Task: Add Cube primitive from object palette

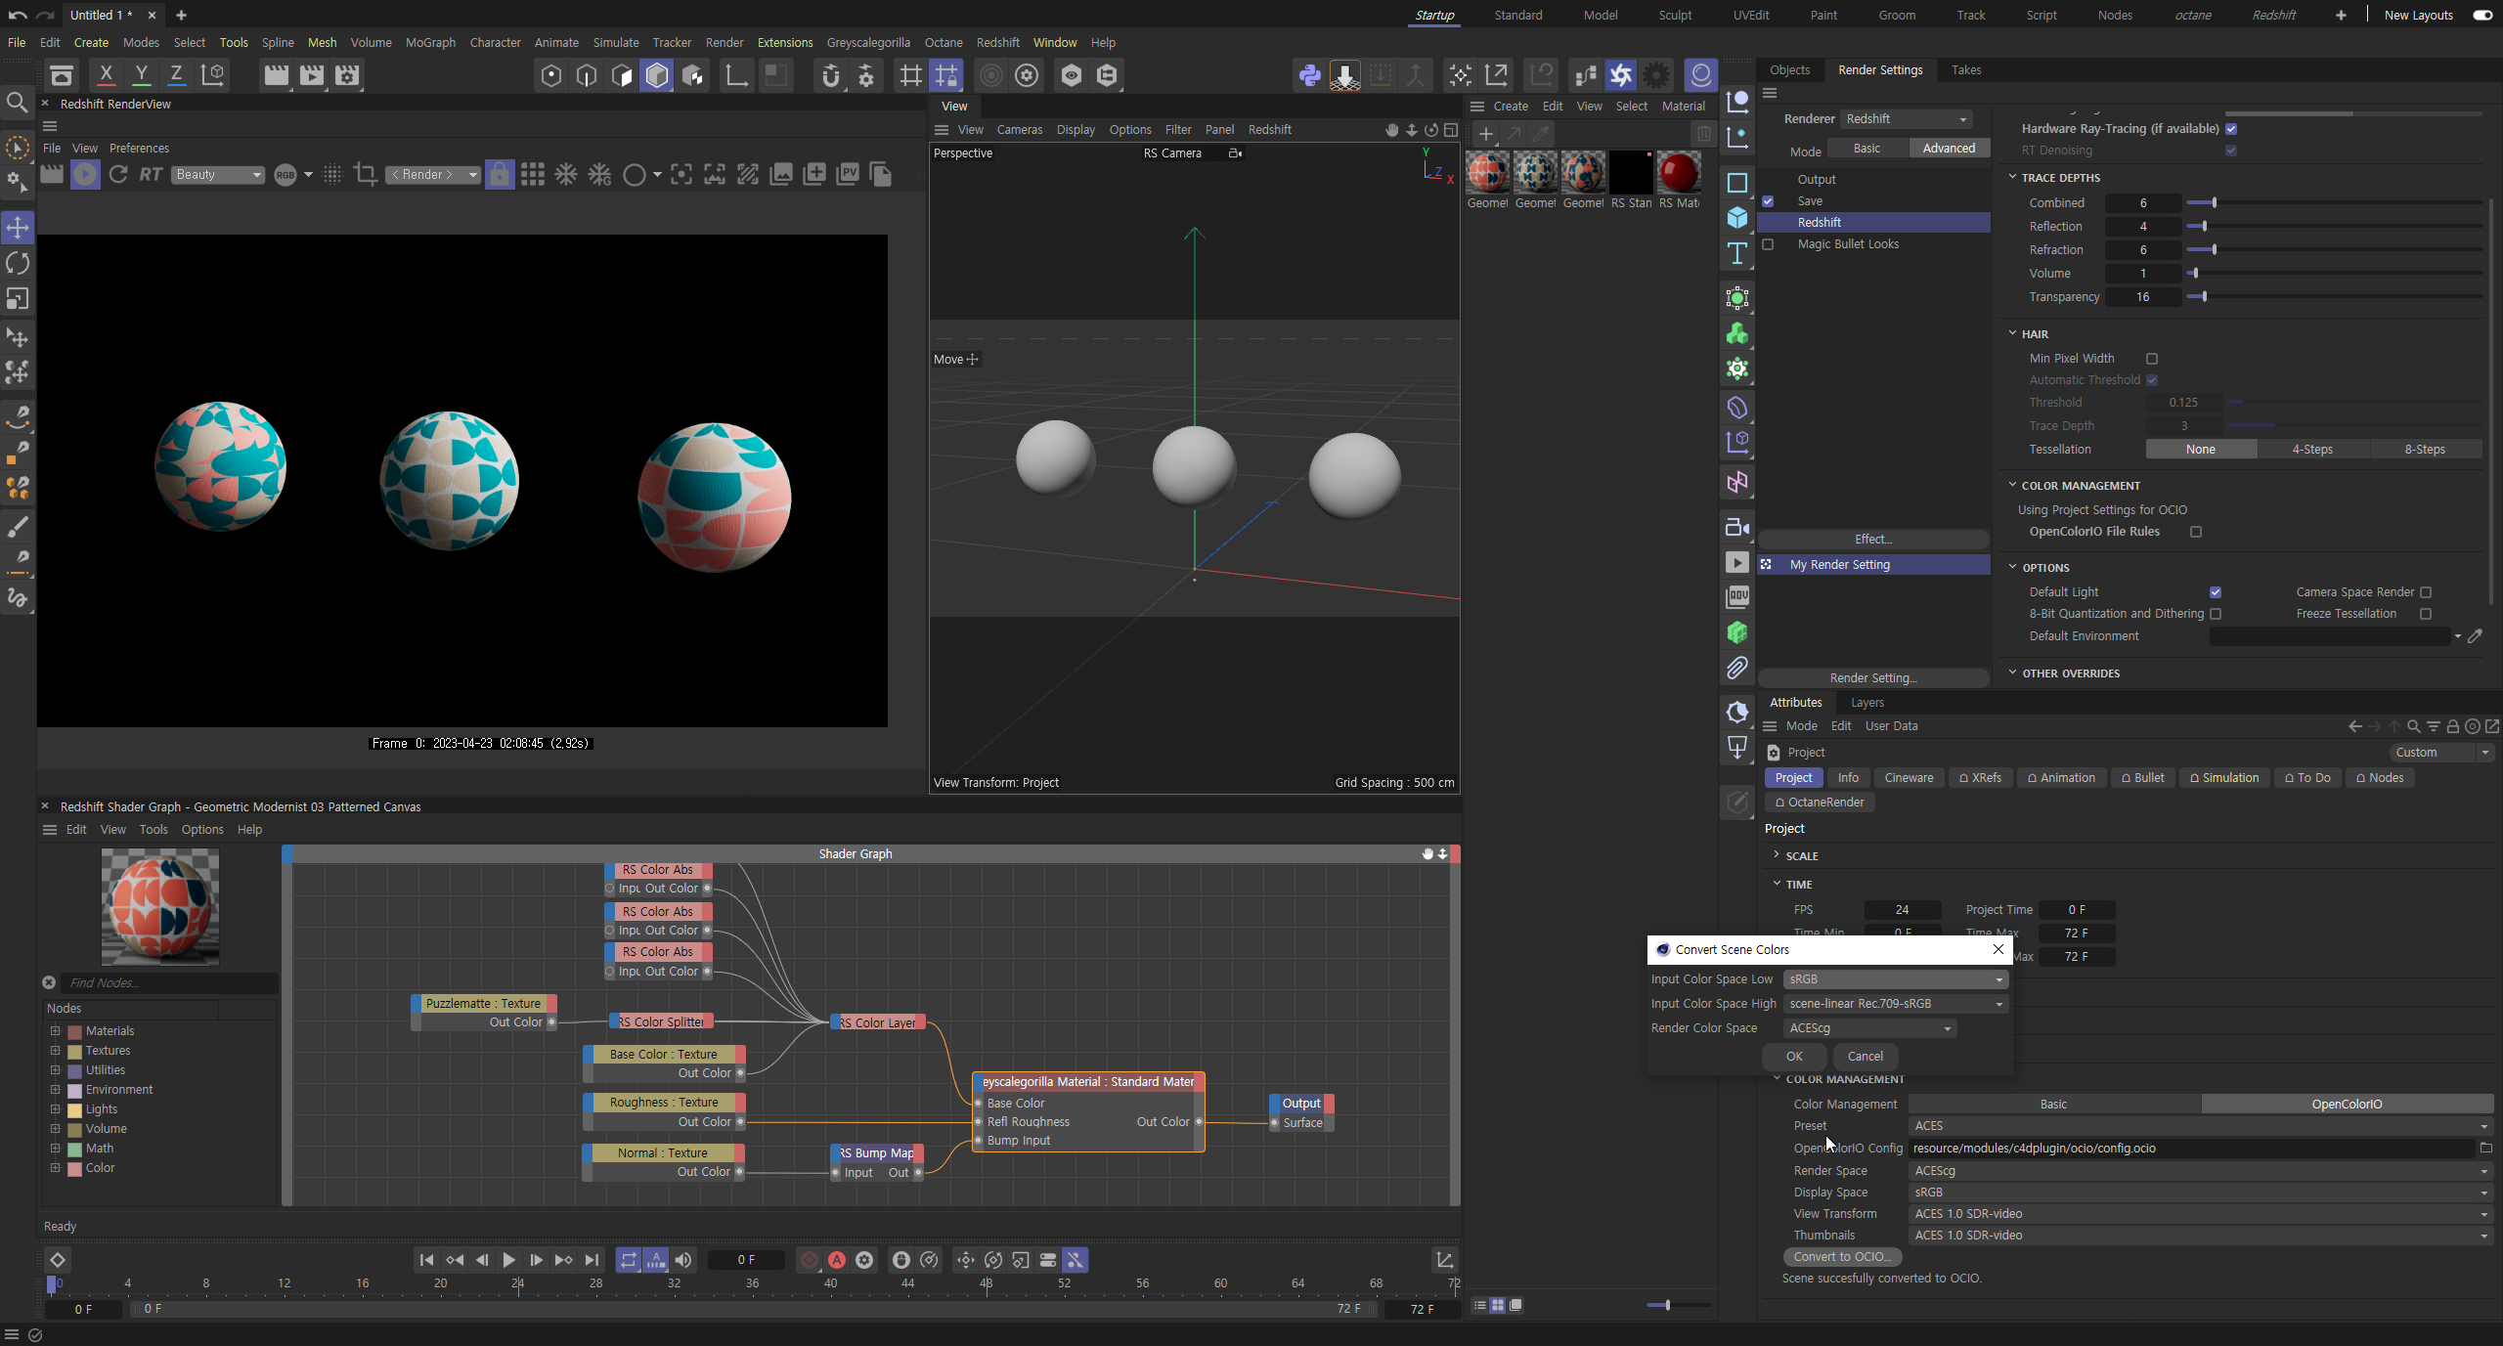Action: (x=1737, y=217)
